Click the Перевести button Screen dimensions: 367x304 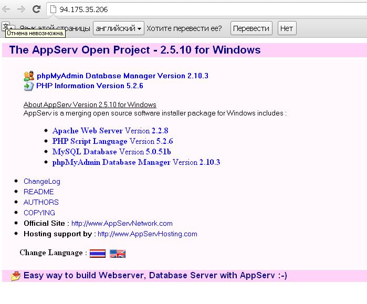click(x=251, y=28)
